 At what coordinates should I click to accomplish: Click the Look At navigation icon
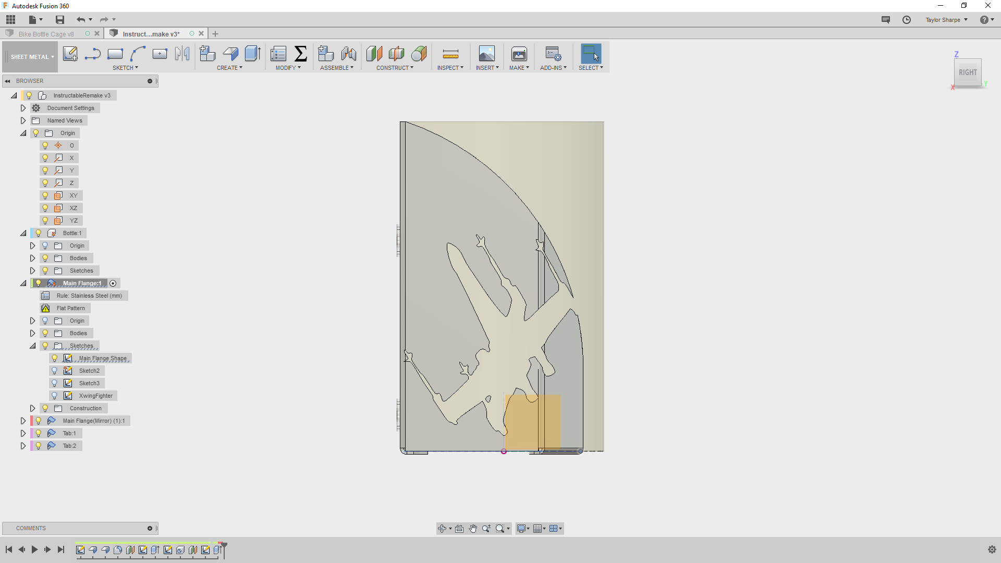459,529
